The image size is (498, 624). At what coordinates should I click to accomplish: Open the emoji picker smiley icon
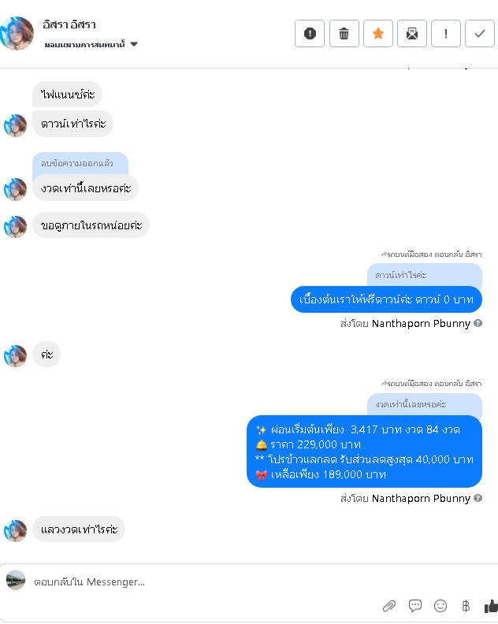coord(440,606)
